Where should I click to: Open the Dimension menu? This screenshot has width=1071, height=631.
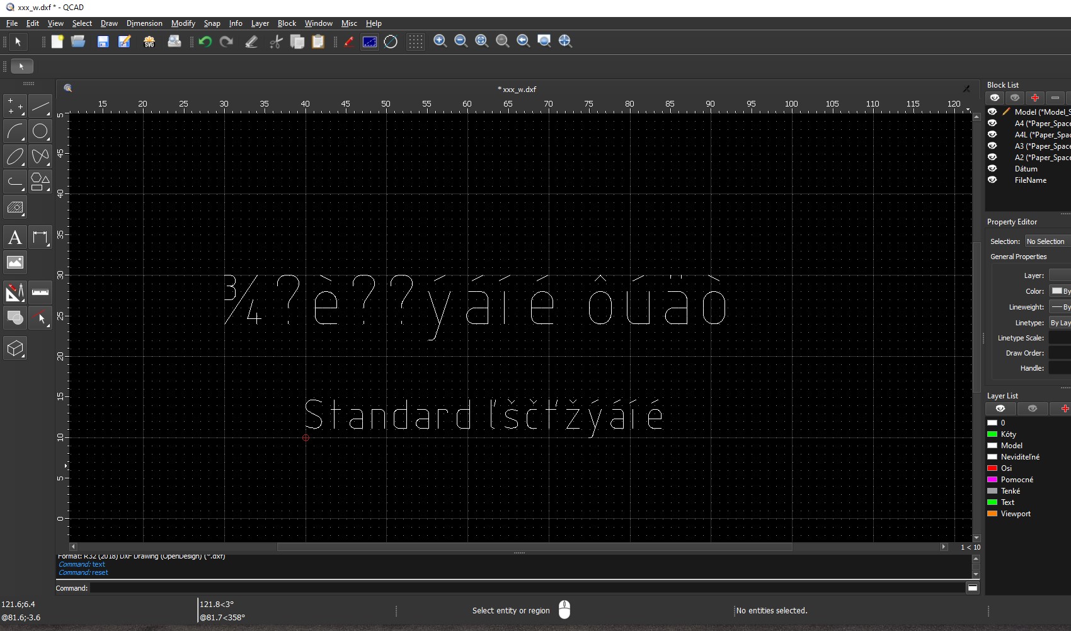(144, 23)
